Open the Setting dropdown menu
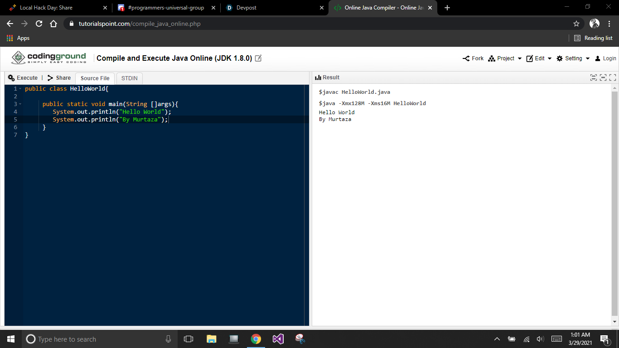Viewport: 619px width, 348px height. (x=573, y=58)
